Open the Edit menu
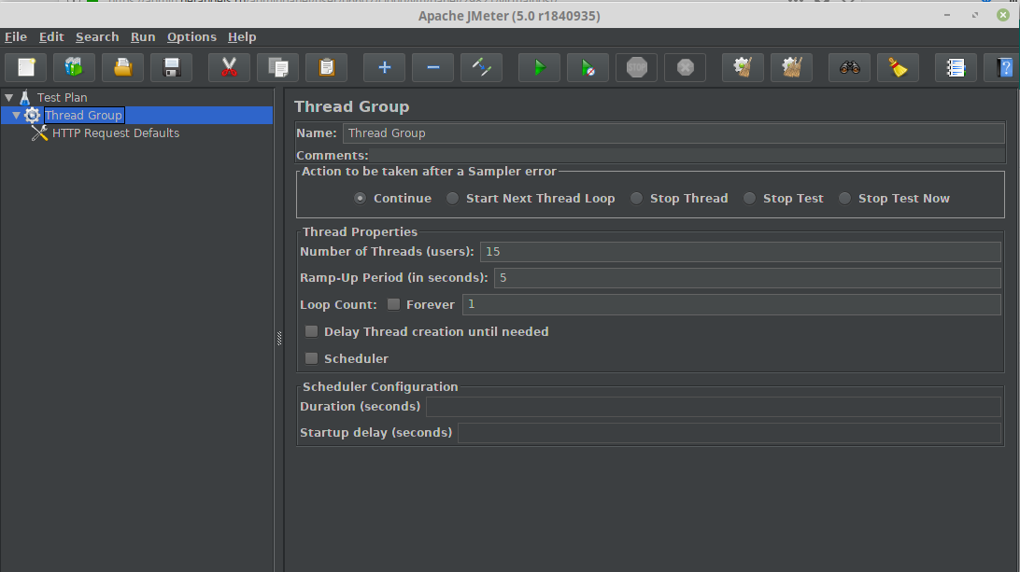 point(51,37)
